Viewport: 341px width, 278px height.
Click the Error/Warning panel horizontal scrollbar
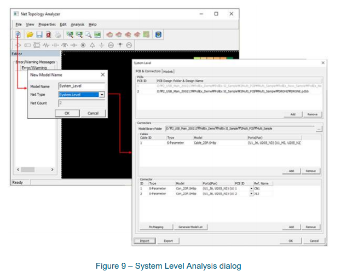[35, 169]
